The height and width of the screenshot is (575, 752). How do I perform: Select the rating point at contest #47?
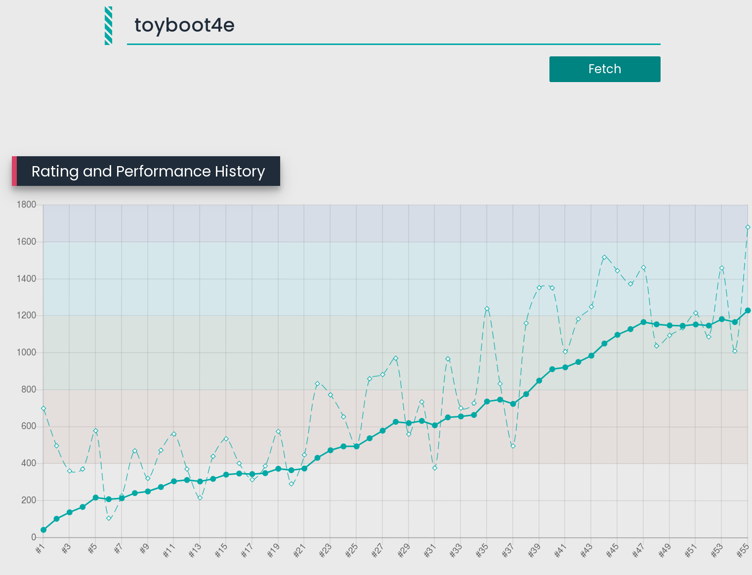(643, 322)
